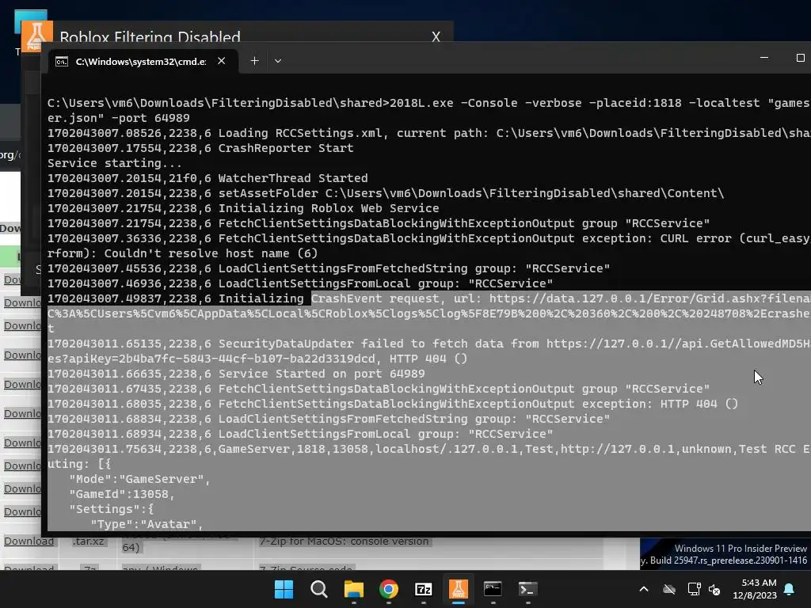Click '7-Zip for MacOS: console version' text
This screenshot has height=608, width=811.
[344, 541]
